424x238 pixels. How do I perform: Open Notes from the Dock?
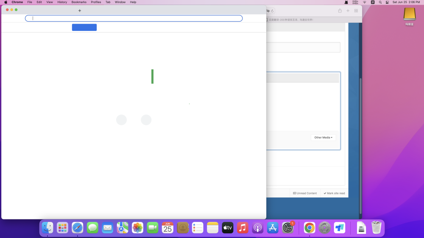click(212, 228)
